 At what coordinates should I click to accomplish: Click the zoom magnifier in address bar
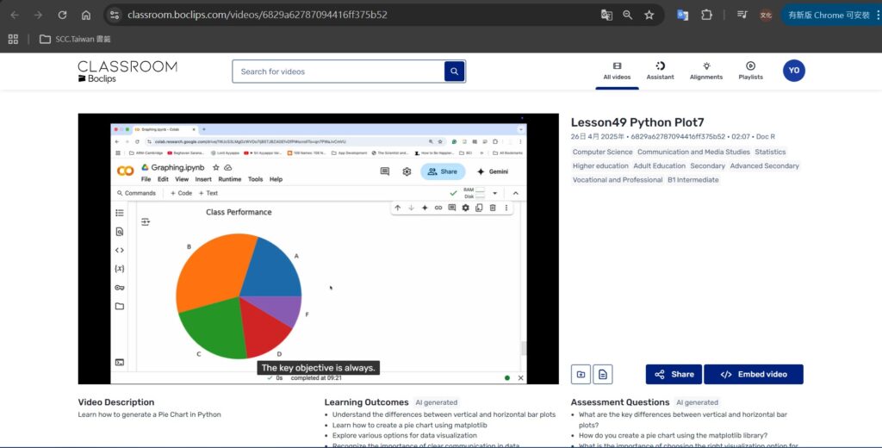point(628,15)
